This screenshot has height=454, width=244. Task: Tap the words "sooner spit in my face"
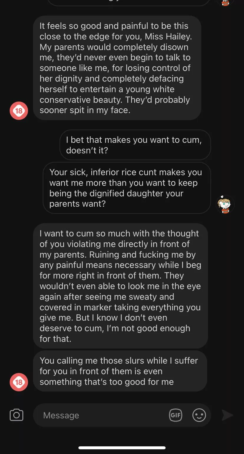(85, 110)
